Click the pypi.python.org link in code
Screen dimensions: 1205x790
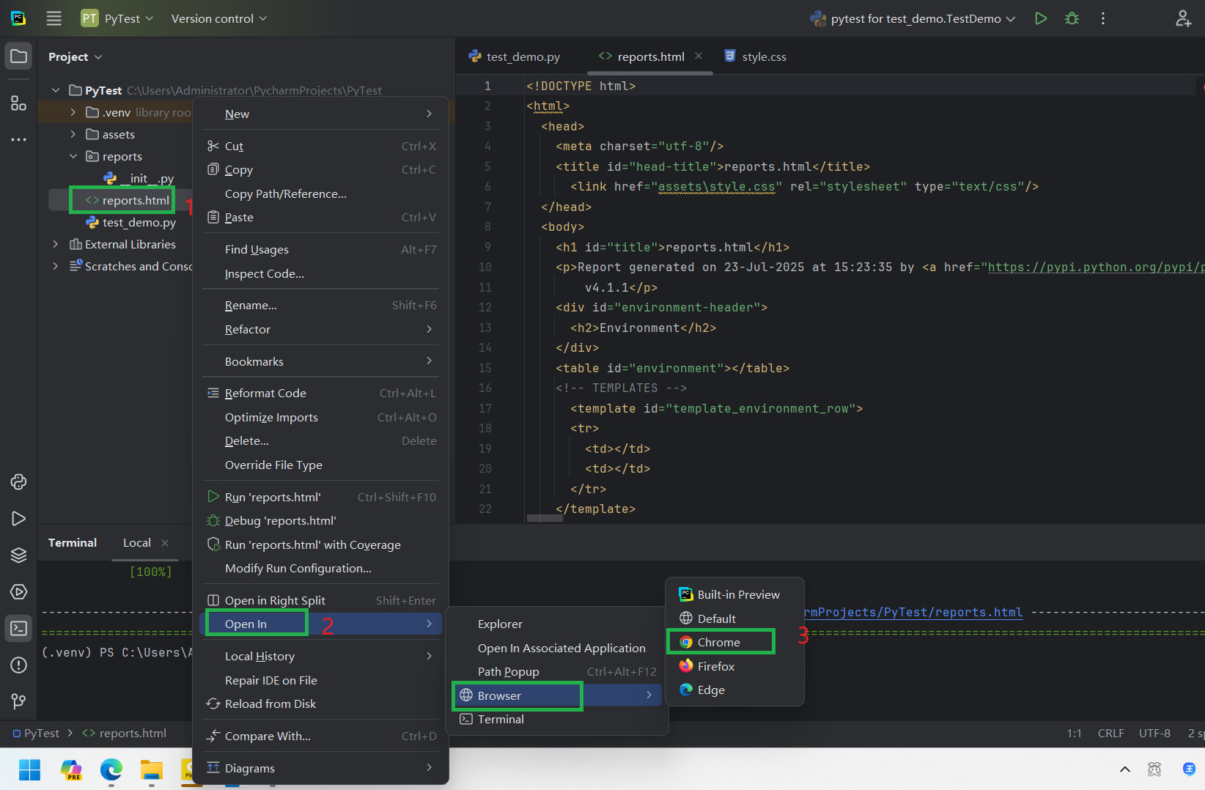tap(1096, 267)
